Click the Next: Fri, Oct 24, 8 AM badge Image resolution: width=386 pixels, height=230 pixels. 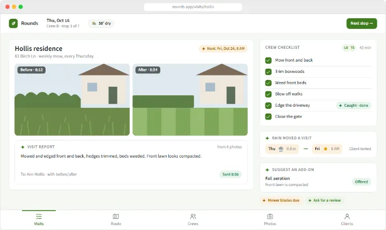pos(223,48)
